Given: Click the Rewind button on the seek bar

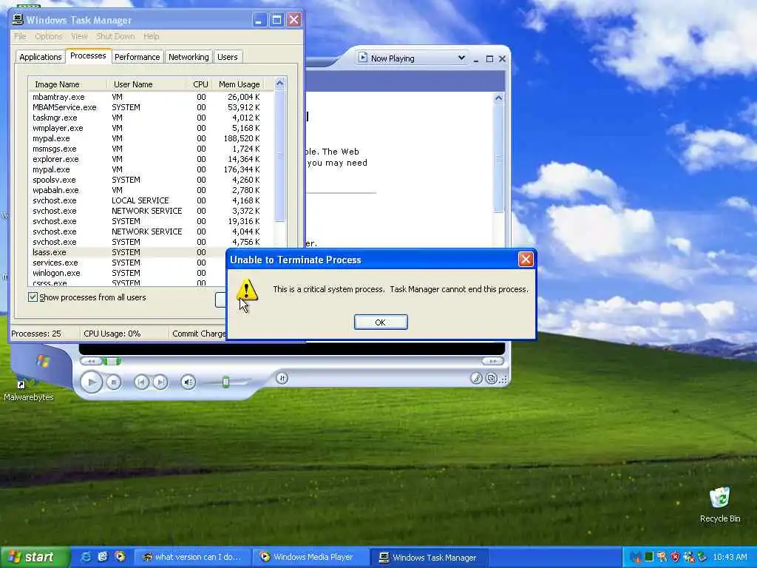Looking at the screenshot, I should point(91,361).
